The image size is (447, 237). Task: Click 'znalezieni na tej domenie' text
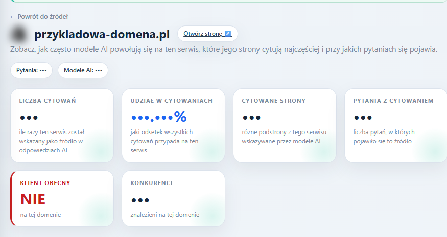165,215
